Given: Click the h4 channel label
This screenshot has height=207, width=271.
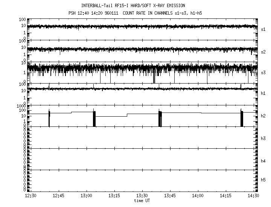Looking at the screenshot, I should [x=263, y=161].
